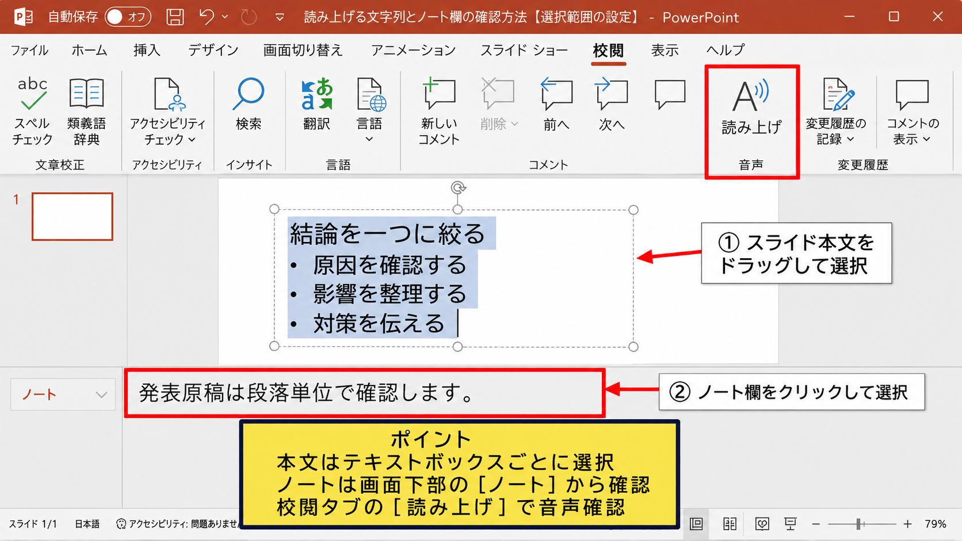Viewport: 962px width, 541px height.
Task: Click the save floppy disk icon
Action: pos(175,17)
